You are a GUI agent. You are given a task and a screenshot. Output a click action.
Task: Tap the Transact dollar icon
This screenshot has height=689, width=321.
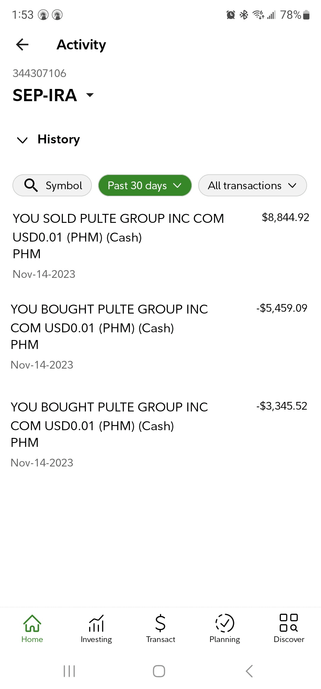tap(160, 623)
